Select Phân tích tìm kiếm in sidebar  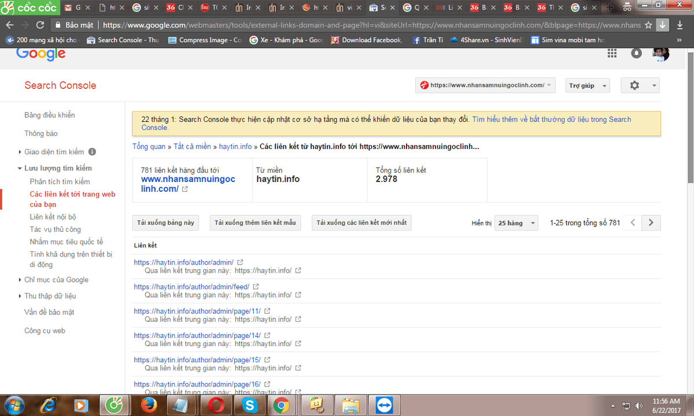pyautogui.click(x=60, y=181)
